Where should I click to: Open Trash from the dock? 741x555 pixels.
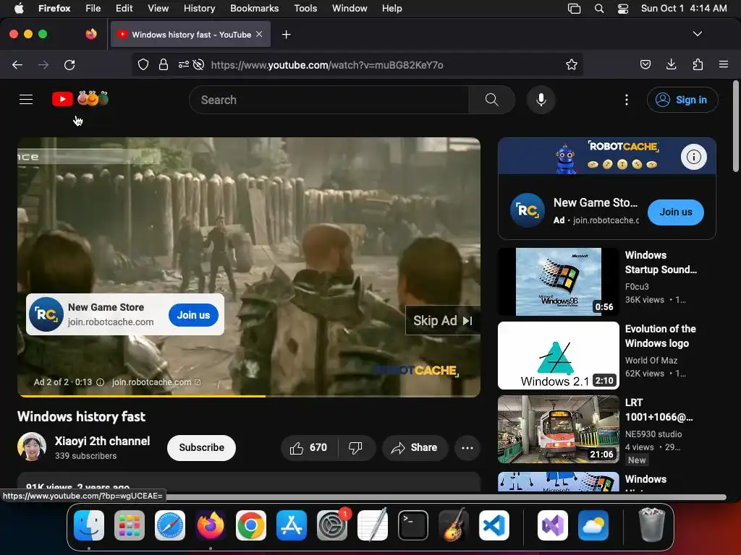[x=652, y=525]
